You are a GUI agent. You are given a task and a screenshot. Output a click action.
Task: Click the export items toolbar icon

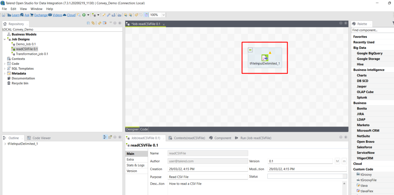[x=114, y=15]
